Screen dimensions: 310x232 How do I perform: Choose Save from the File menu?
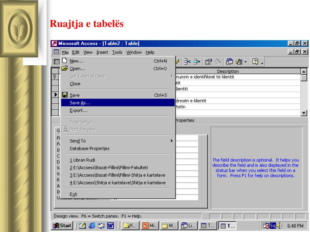118,95
